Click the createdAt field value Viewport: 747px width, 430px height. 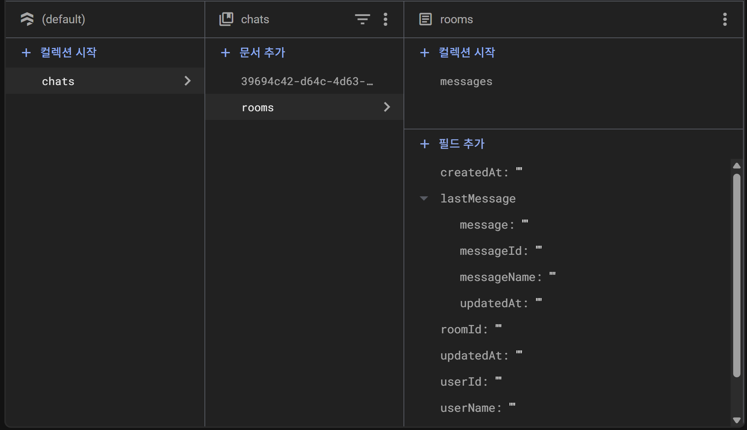tap(519, 170)
